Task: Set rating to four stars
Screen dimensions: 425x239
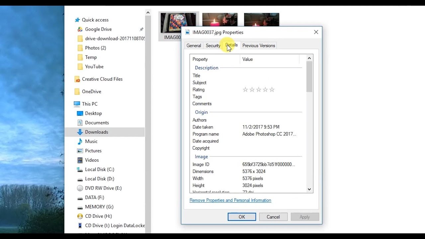Action: pyautogui.click(x=265, y=90)
